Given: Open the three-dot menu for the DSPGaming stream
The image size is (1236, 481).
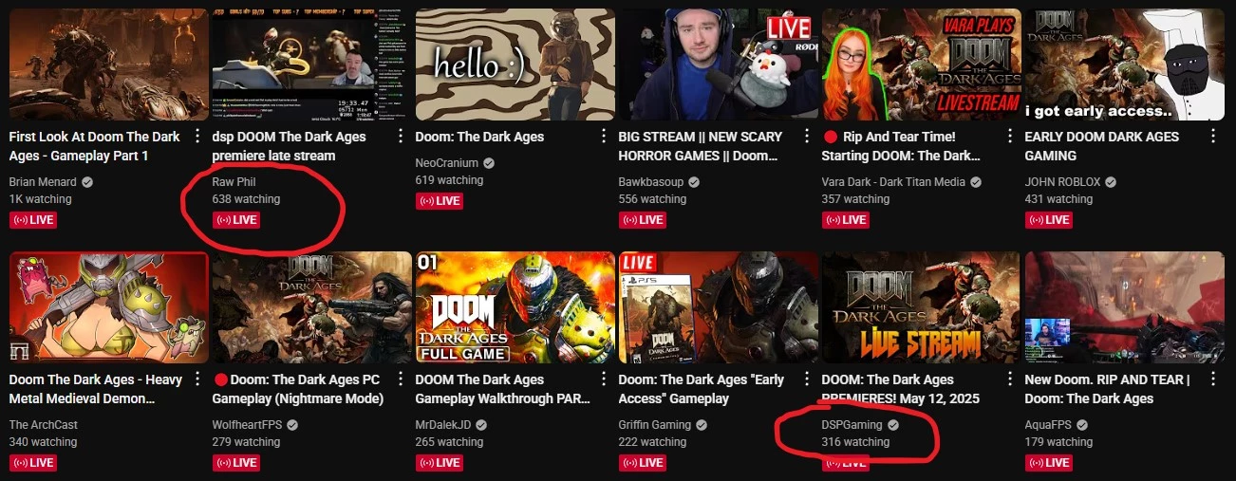Looking at the screenshot, I should (x=1010, y=379).
